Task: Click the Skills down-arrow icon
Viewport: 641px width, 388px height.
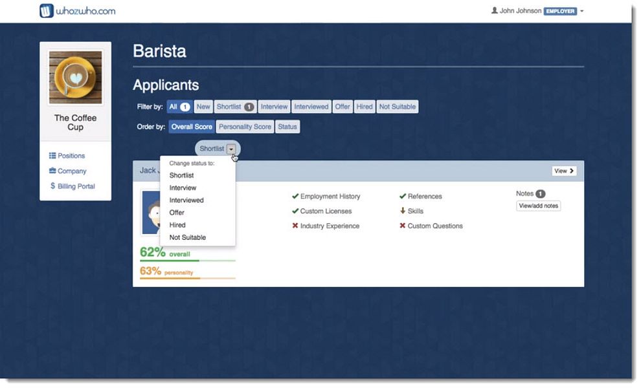Action: click(403, 211)
